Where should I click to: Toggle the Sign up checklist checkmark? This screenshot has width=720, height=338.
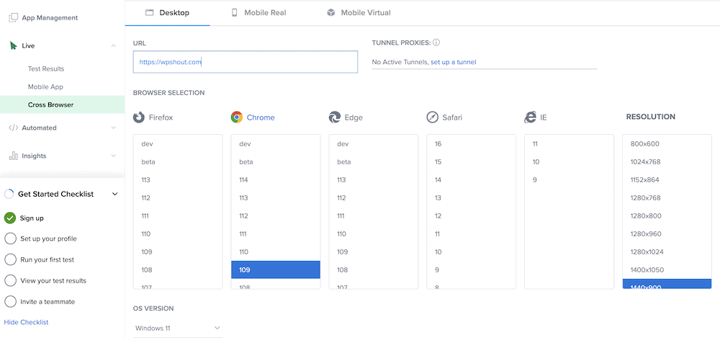[10, 218]
